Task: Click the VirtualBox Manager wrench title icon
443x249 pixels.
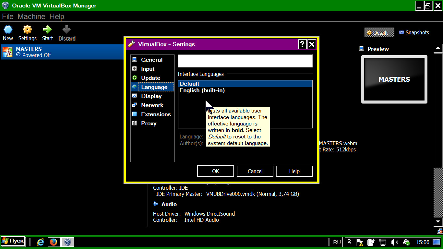Action: pos(132,44)
